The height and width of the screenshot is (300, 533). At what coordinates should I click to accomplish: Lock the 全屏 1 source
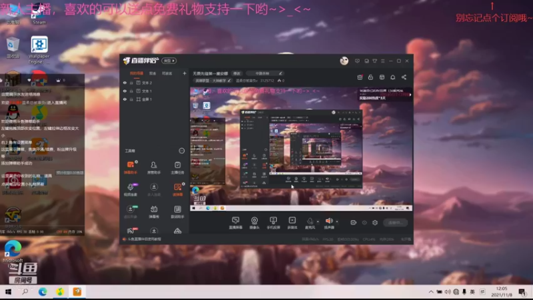(131, 99)
